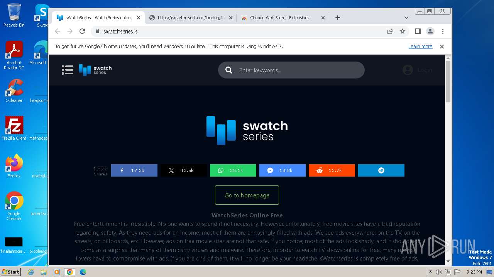Open Acrobat Reader DC desktop icon

[x=14, y=56]
